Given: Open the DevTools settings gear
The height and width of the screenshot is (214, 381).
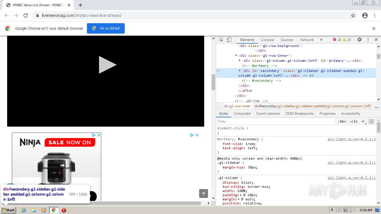Looking at the screenshot, I should click(360, 40).
